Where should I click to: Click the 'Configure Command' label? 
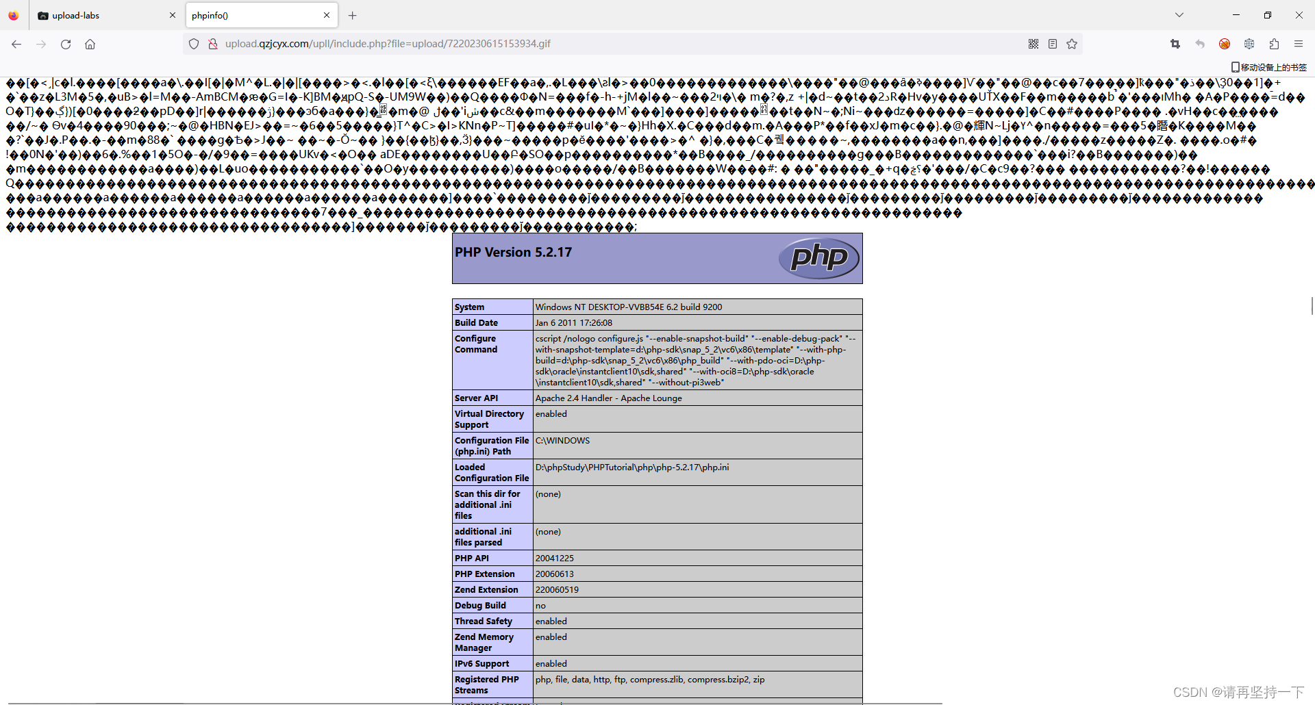476,344
